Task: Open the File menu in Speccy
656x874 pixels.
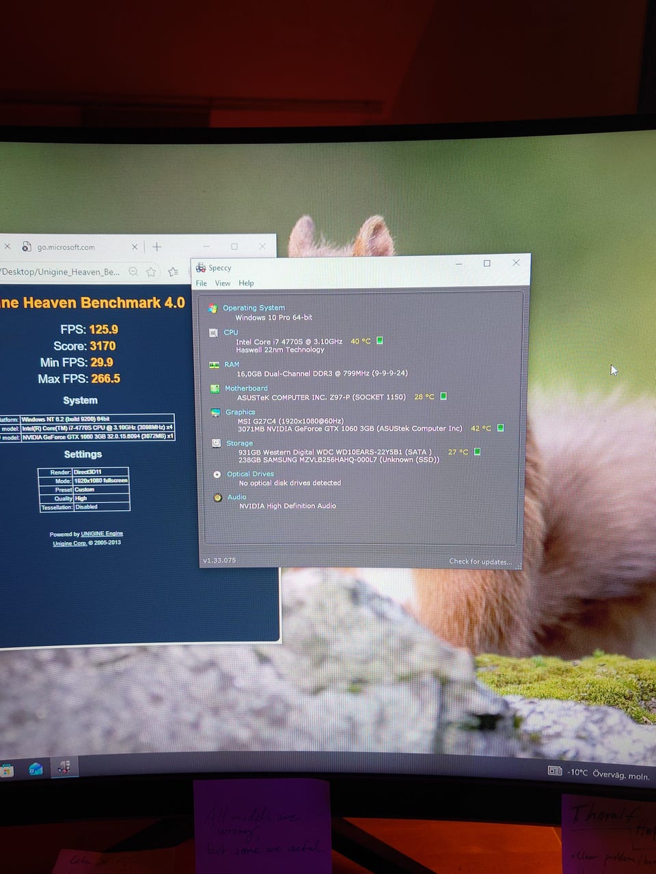Action: point(201,283)
